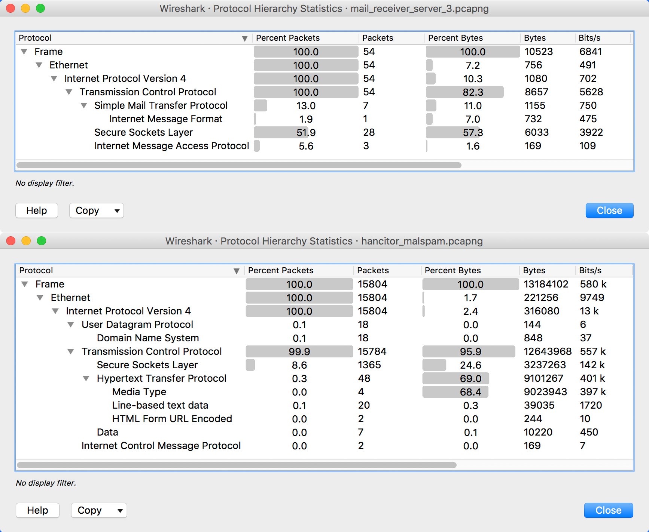Click bytes value 9101267 for Hypertext Transfer Protocol
Screen dimensions: 649x532
point(543,378)
